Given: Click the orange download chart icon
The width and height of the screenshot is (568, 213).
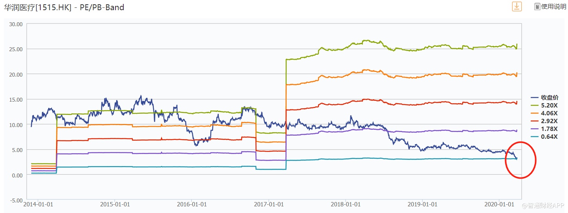Looking at the screenshot, I should [x=517, y=6].
